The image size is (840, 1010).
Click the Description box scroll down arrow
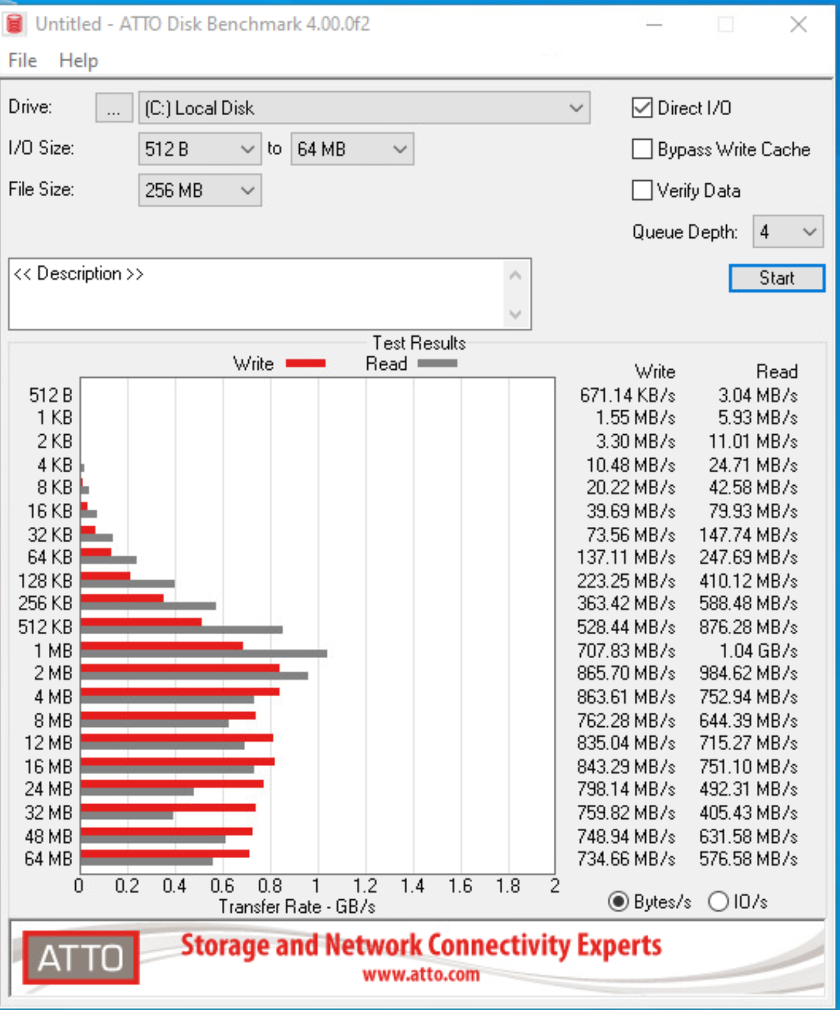515,314
